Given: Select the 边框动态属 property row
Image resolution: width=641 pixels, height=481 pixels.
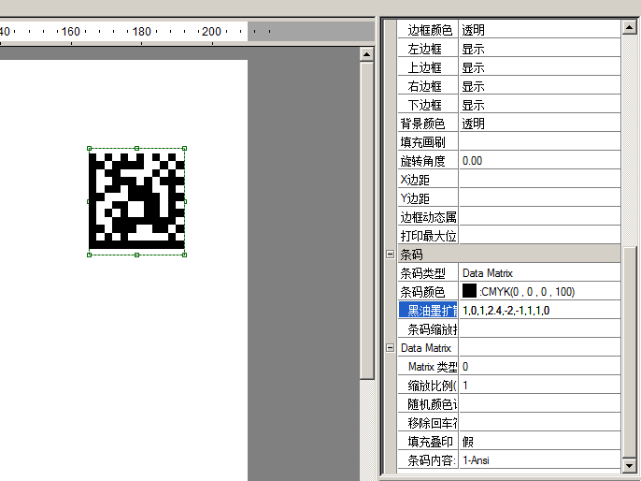Looking at the screenshot, I should pos(509,217).
